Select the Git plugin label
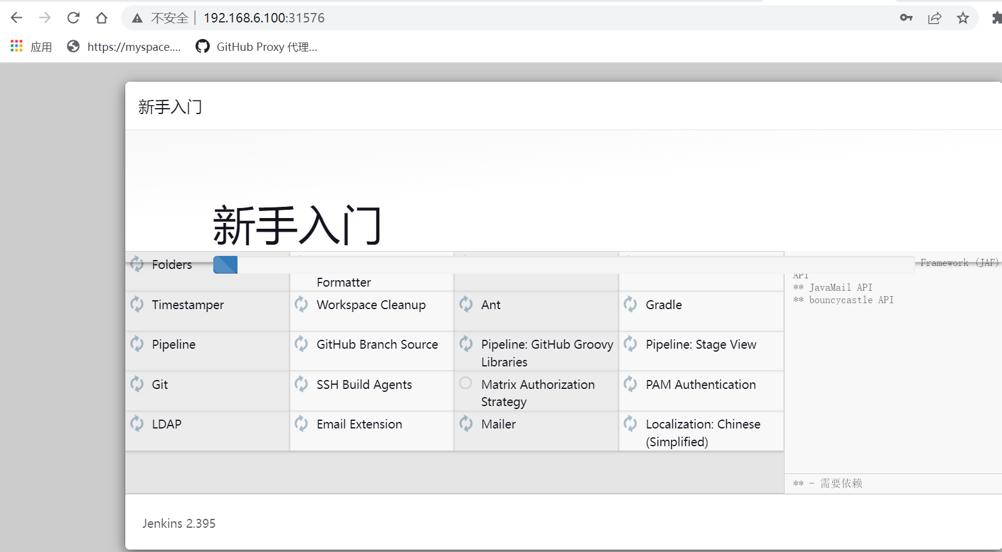The width and height of the screenshot is (1002, 552). pyautogui.click(x=160, y=385)
